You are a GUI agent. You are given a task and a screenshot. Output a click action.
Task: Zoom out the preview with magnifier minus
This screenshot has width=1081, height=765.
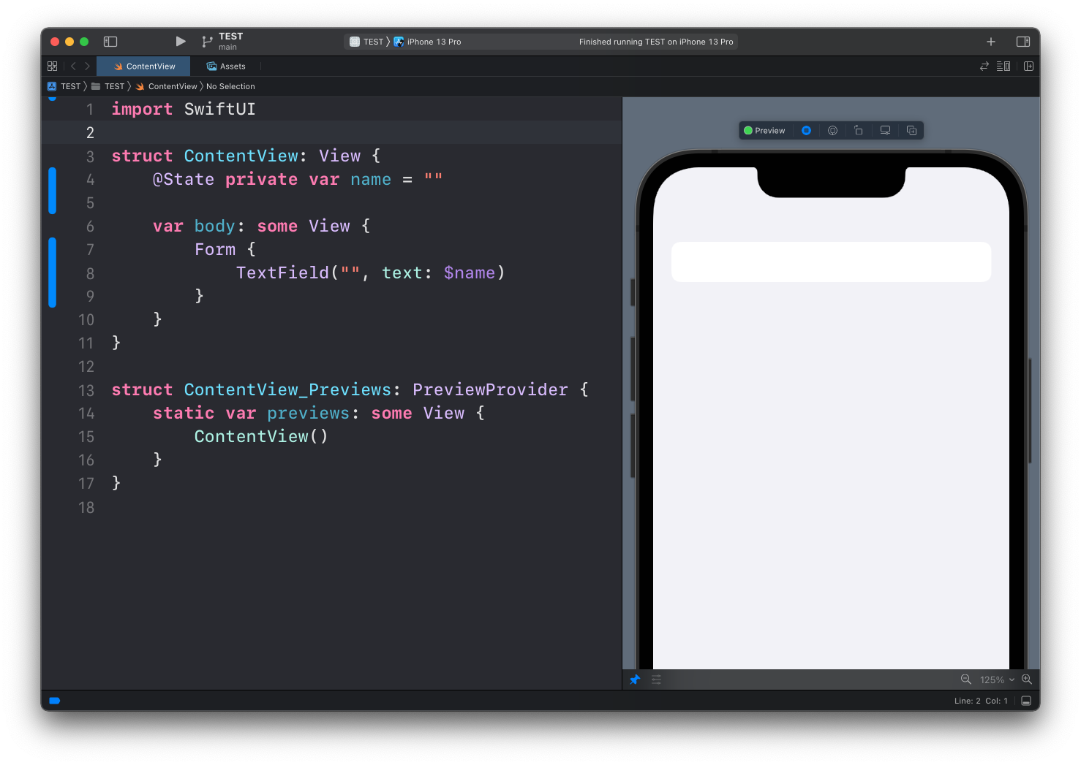(x=966, y=680)
